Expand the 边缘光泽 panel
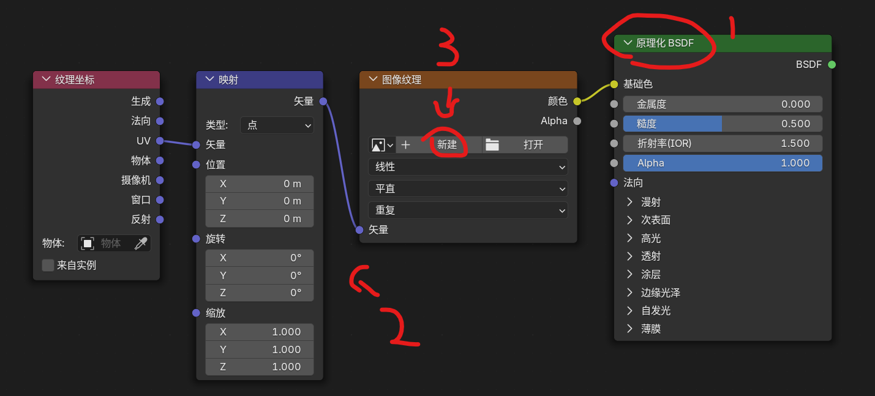The width and height of the screenshot is (875, 396). [629, 293]
